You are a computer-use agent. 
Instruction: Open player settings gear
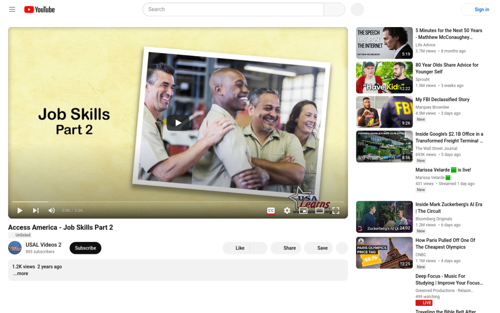(x=287, y=210)
